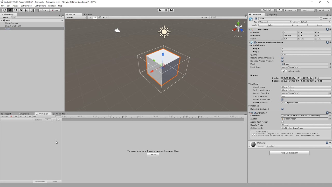Image resolution: width=332 pixels, height=187 pixels.
Task: Open Skinned Mesh Renderer gear menu
Action: (330, 42)
